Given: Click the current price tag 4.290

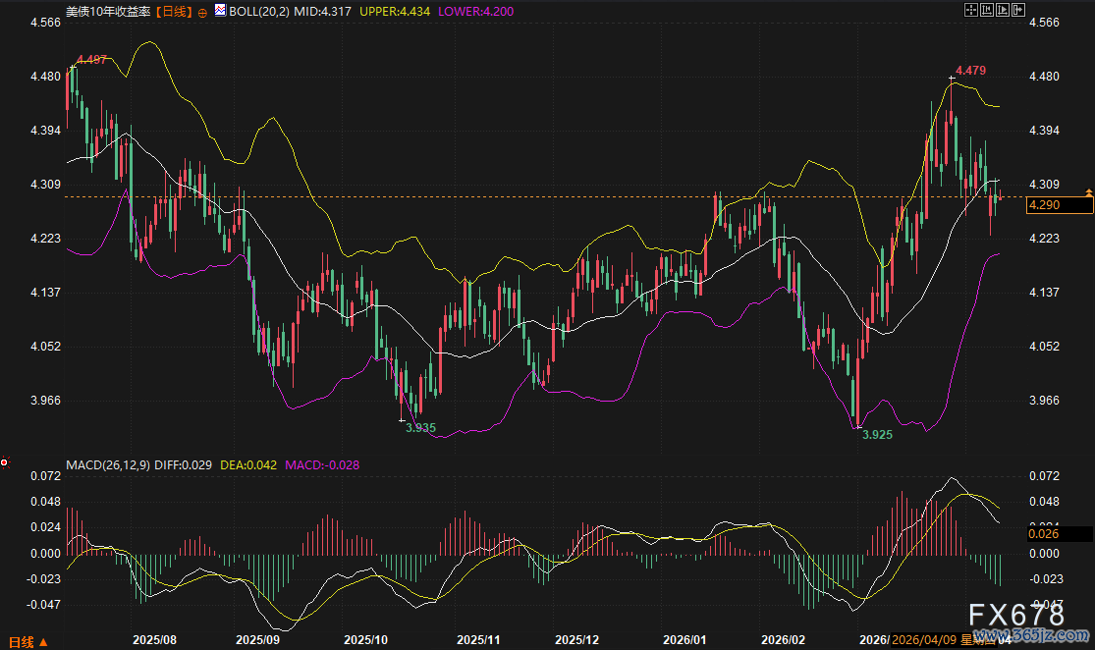Looking at the screenshot, I should (1060, 205).
